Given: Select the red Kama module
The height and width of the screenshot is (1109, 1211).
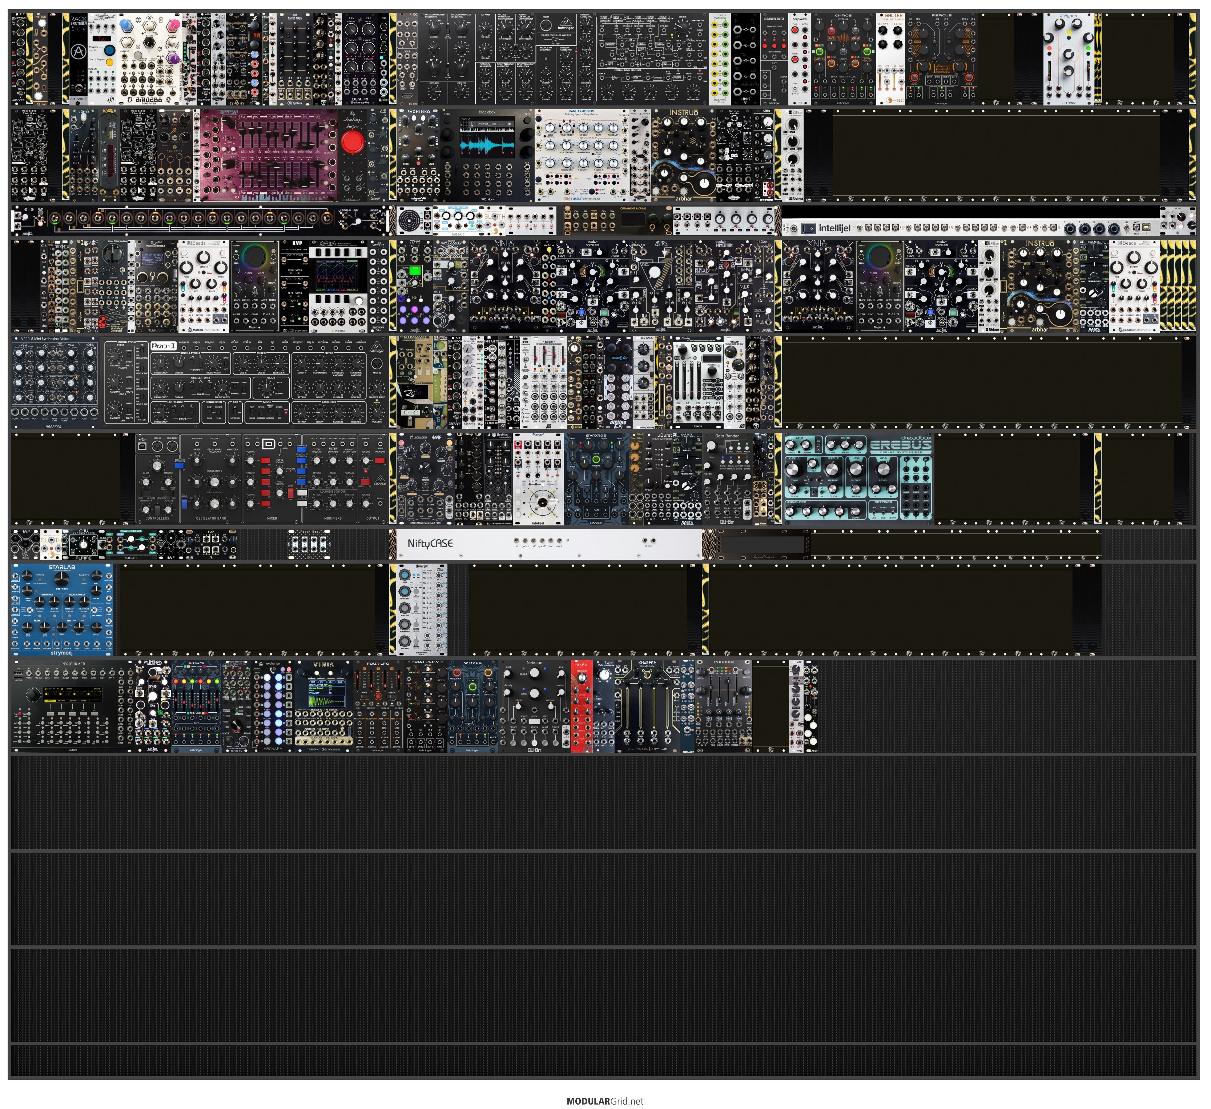Looking at the screenshot, I should pos(582,706).
